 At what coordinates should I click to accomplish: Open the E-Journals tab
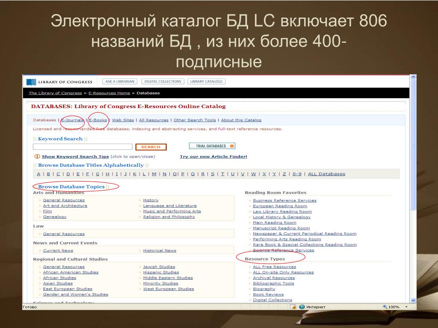73,120
